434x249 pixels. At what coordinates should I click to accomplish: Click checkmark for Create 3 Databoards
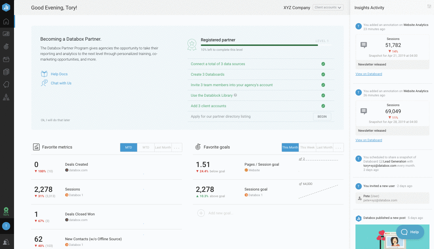pyautogui.click(x=323, y=75)
